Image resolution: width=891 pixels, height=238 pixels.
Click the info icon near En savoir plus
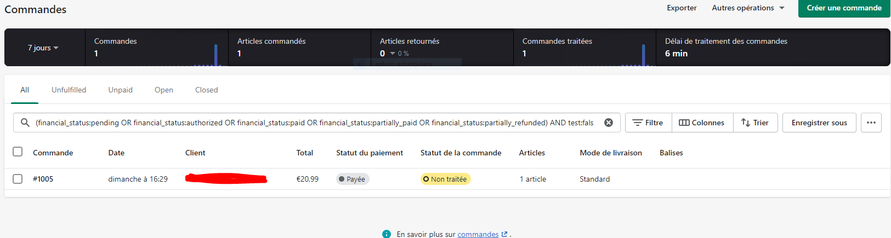pyautogui.click(x=387, y=234)
